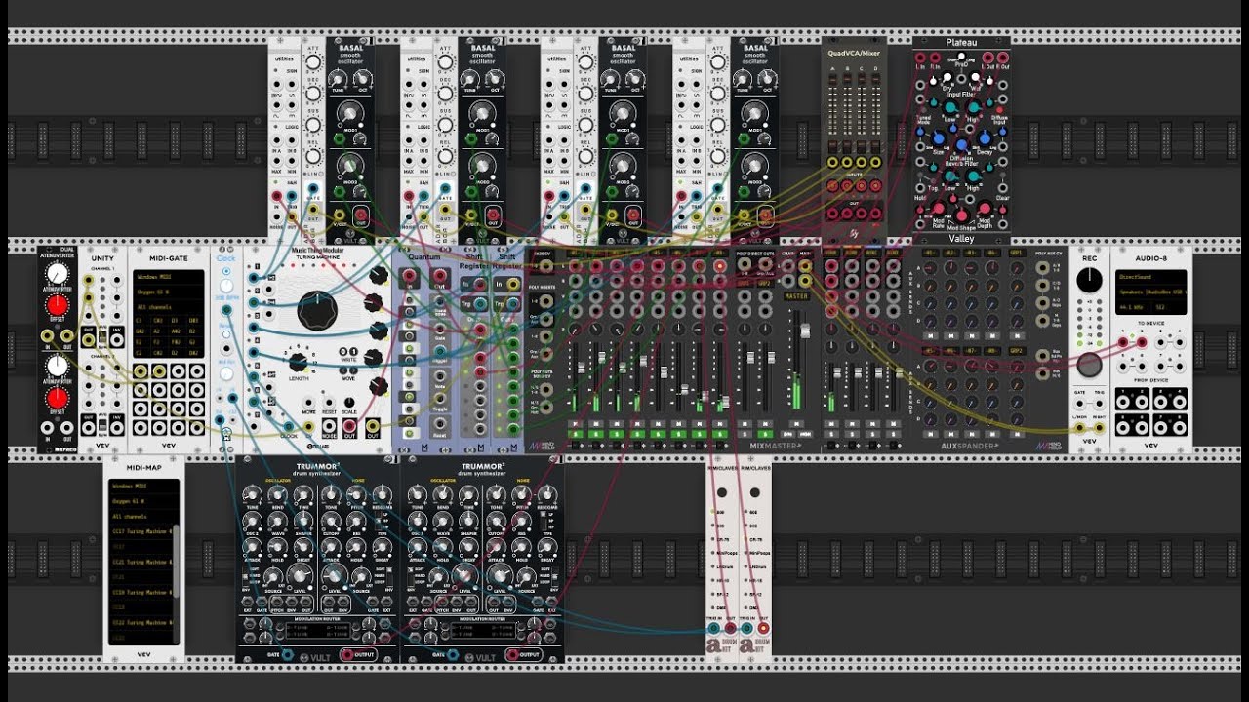The height and width of the screenshot is (702, 1249).
Task: Click the upper red OFFSET knob on Dual Atenuverter
Action: (x=58, y=305)
